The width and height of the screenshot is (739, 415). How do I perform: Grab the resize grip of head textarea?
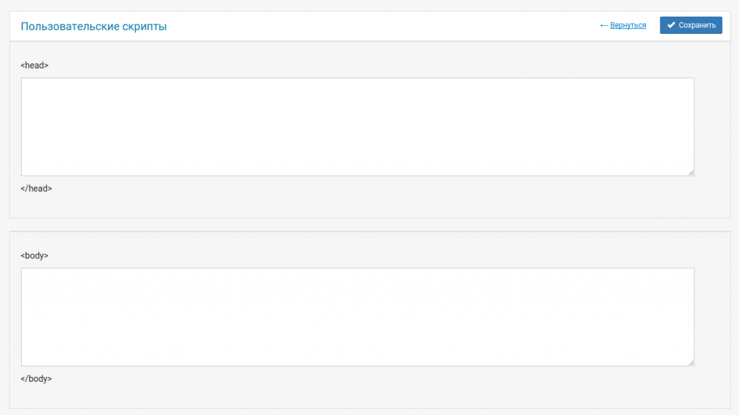(691, 173)
